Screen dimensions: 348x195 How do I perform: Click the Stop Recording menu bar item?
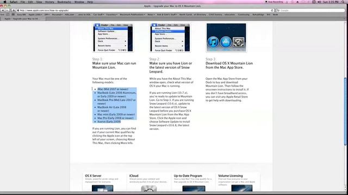coord(274,2)
